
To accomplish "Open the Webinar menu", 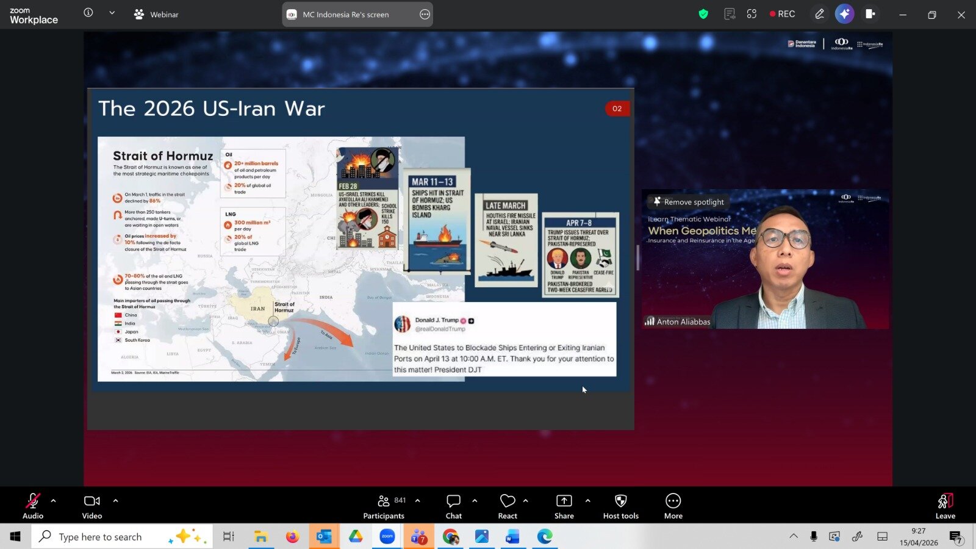I will point(156,14).
